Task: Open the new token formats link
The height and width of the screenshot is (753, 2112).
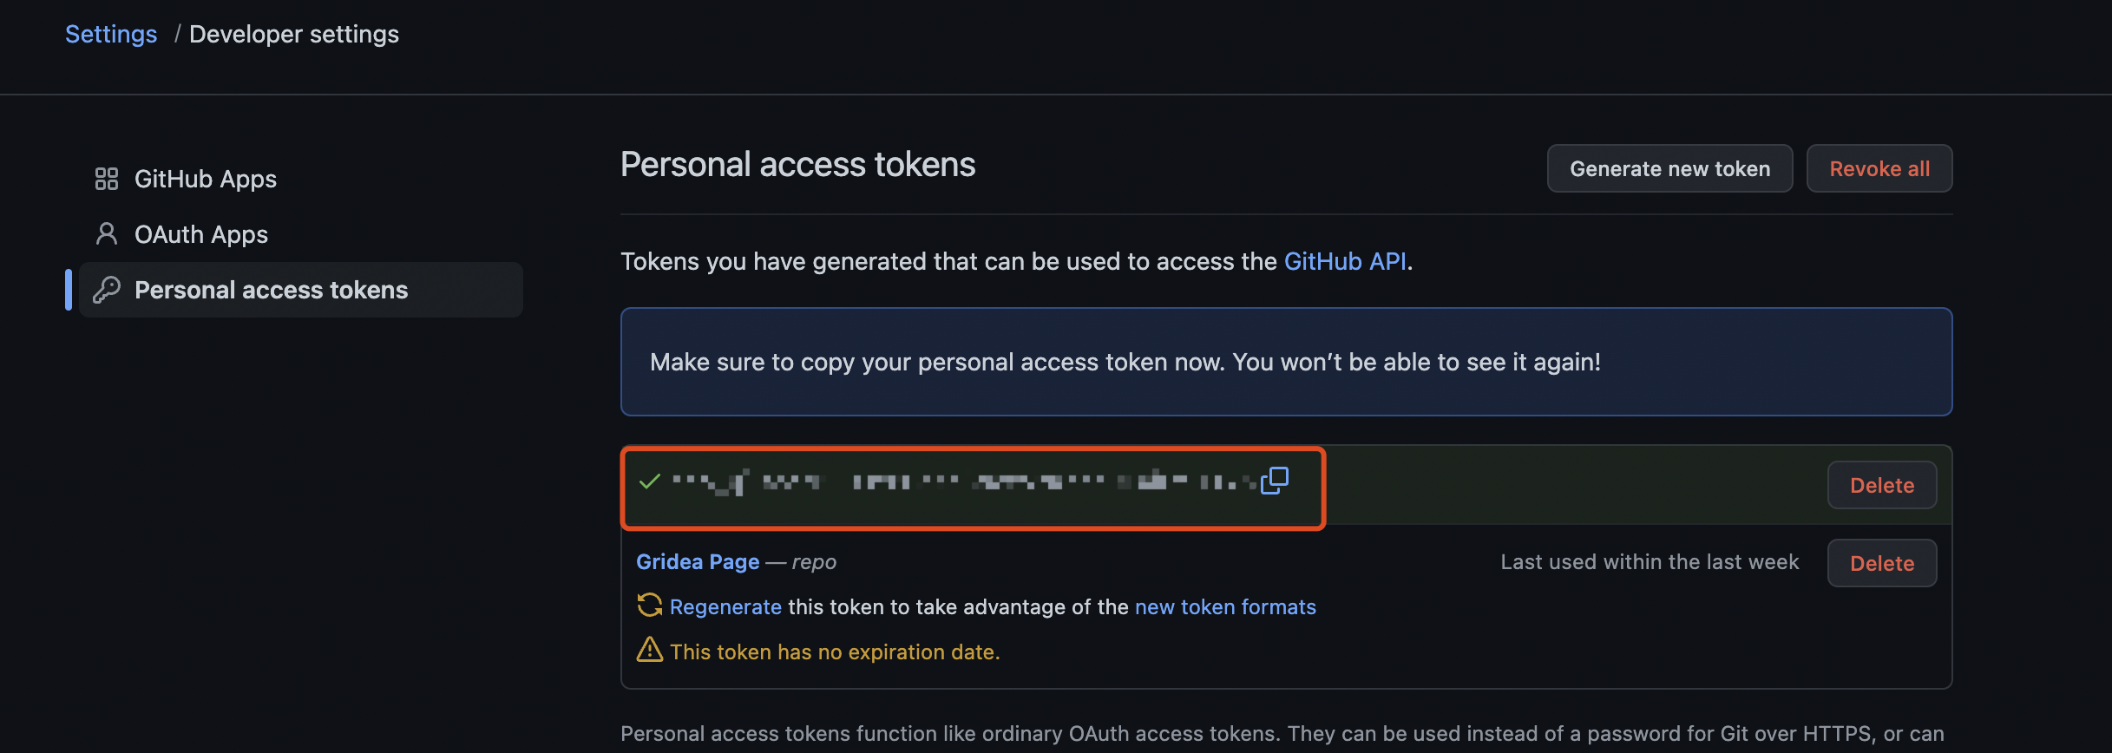Action: [x=1225, y=606]
